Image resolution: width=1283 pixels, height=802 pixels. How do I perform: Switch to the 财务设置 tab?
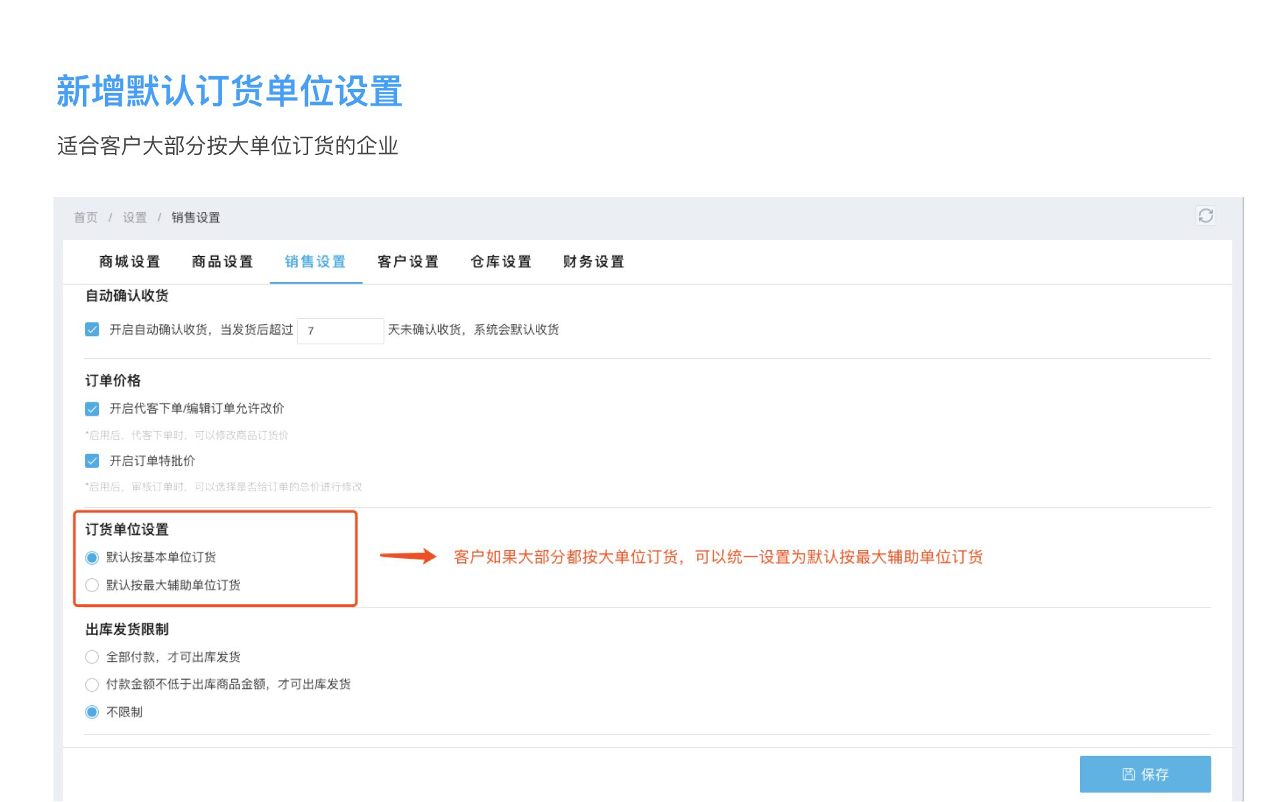pyautogui.click(x=593, y=262)
